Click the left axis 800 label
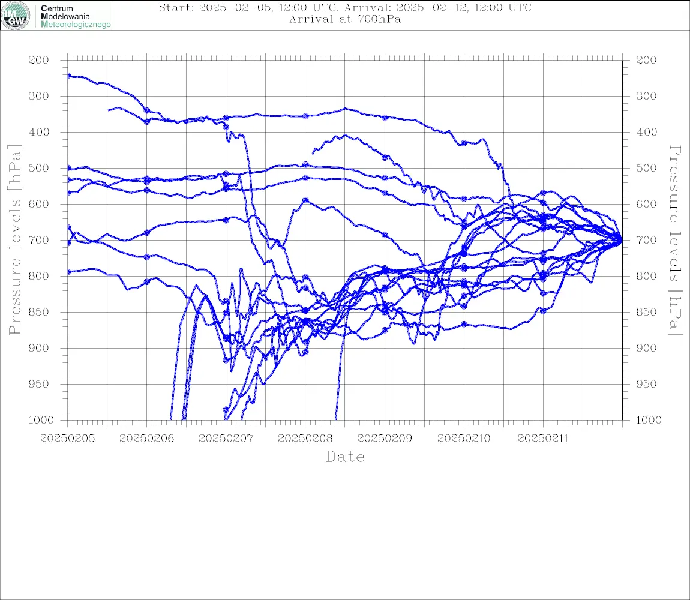The image size is (690, 600). 39,276
